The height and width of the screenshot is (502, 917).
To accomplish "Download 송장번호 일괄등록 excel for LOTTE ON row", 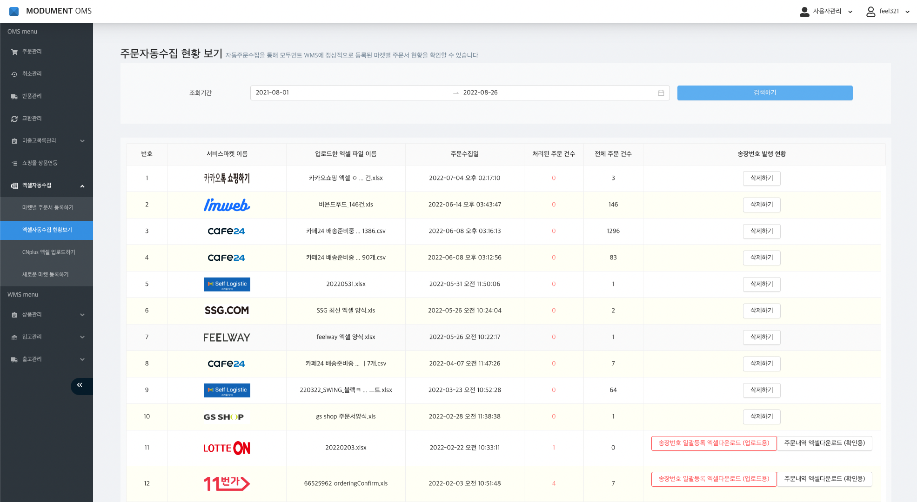I will (x=713, y=443).
